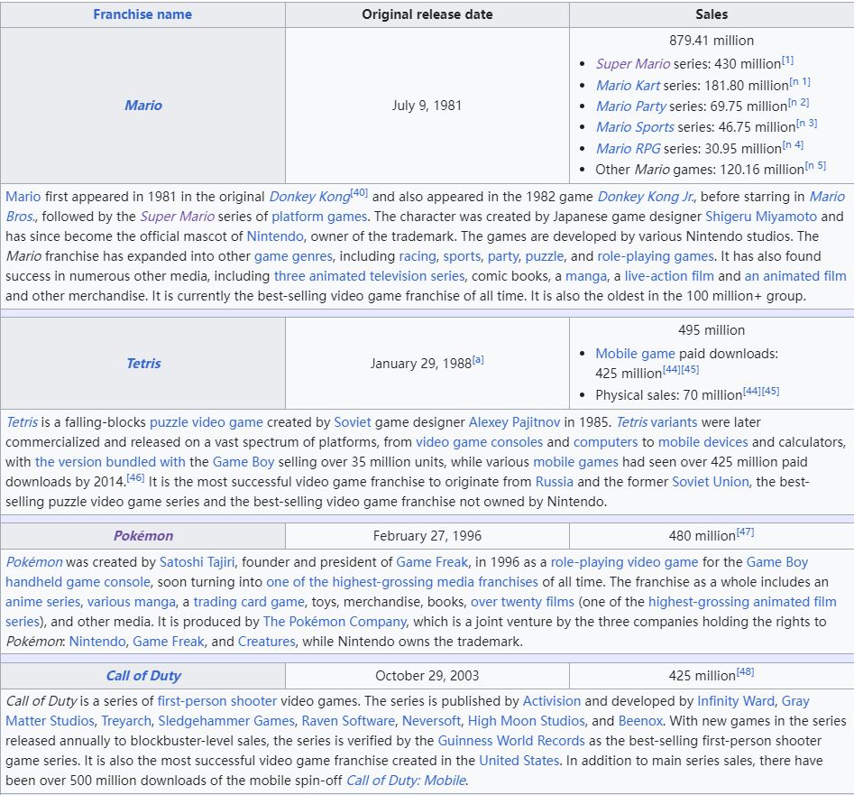Screen dimensions: 854x795
Task: Open the over twenty films link
Action: coord(522,602)
